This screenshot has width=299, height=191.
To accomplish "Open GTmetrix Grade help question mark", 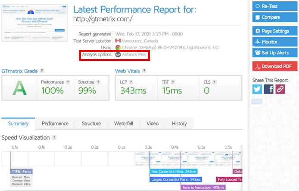I will 42,71.
